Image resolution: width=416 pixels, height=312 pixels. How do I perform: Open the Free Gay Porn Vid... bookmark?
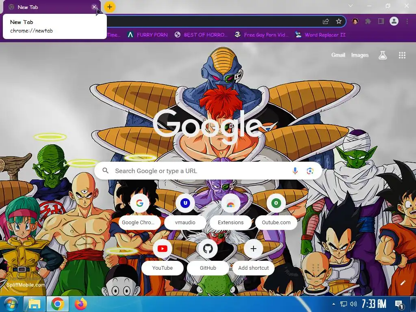pos(261,35)
